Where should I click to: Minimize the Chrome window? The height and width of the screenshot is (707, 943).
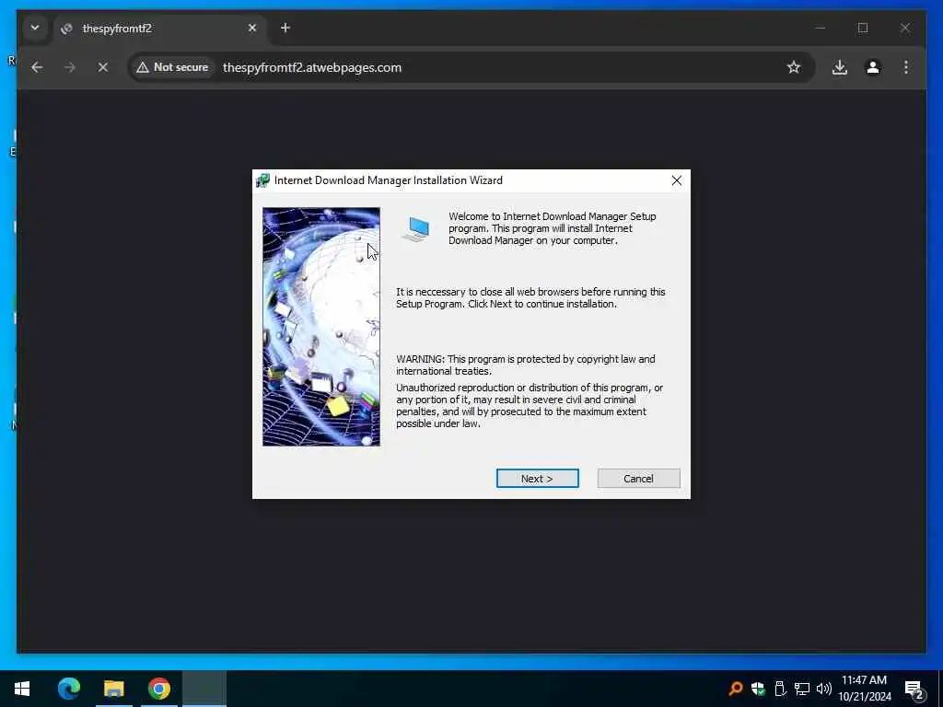click(821, 28)
